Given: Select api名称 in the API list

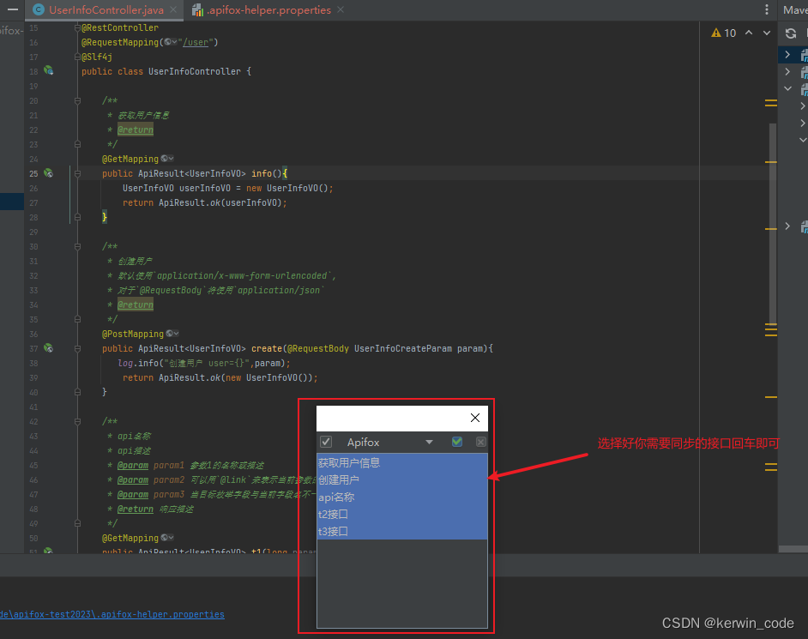Looking at the screenshot, I should pos(402,497).
